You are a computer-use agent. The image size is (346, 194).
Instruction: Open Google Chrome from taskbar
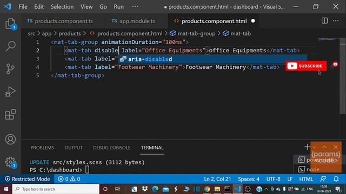[207, 189]
